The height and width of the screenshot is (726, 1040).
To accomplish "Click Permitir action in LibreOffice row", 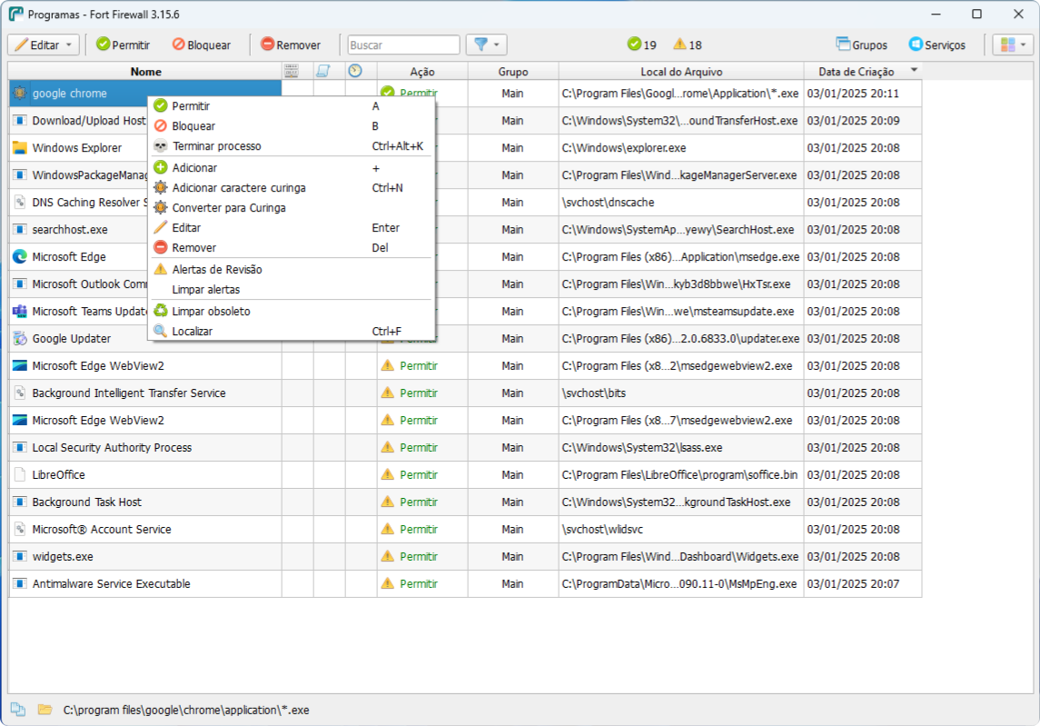I will pyautogui.click(x=419, y=474).
